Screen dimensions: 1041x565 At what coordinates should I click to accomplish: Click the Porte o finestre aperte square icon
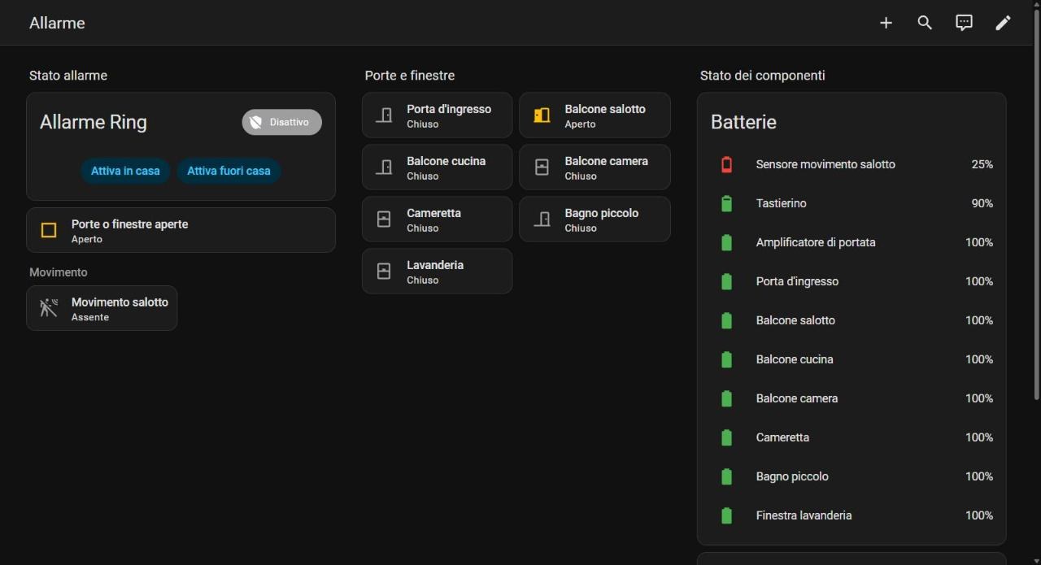[x=49, y=230]
